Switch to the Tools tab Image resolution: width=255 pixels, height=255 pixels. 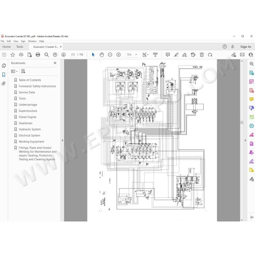(x=20, y=47)
